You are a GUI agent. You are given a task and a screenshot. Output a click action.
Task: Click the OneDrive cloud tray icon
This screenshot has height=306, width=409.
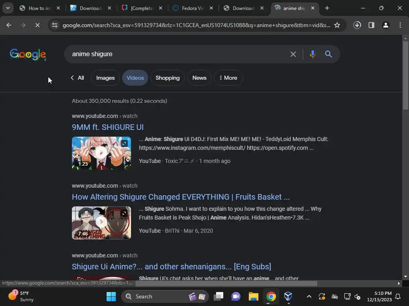tap(334, 296)
